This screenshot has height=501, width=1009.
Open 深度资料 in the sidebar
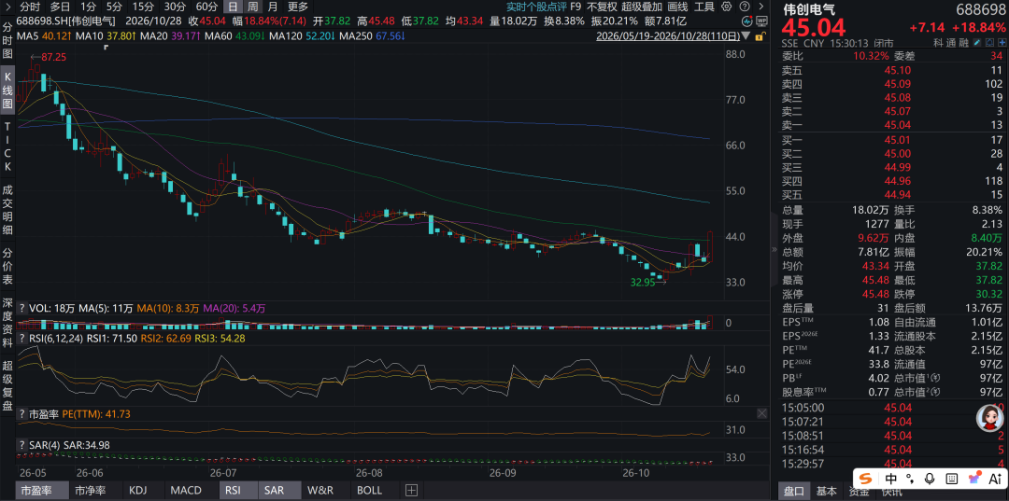click(7, 322)
